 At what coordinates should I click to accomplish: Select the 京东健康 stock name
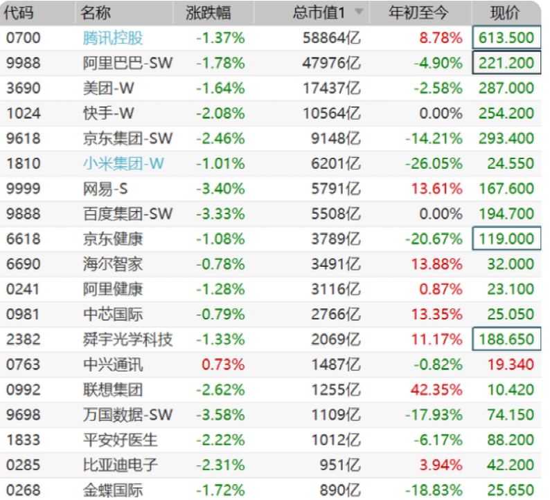coord(113,239)
